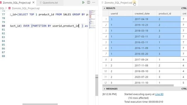Click the execution time message text

tap(143, 102)
